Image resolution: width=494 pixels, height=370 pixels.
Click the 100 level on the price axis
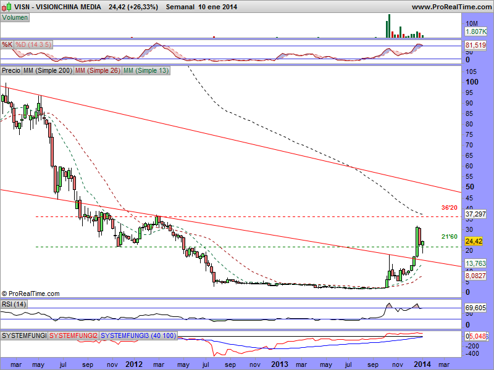pos(472,82)
